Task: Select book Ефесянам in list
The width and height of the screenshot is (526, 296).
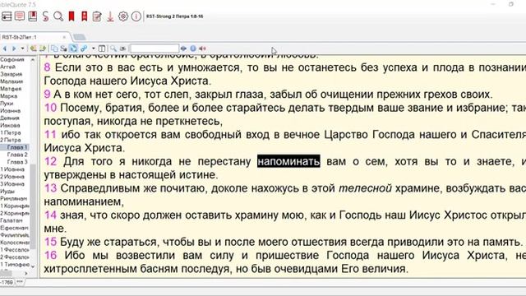Action: point(14,228)
